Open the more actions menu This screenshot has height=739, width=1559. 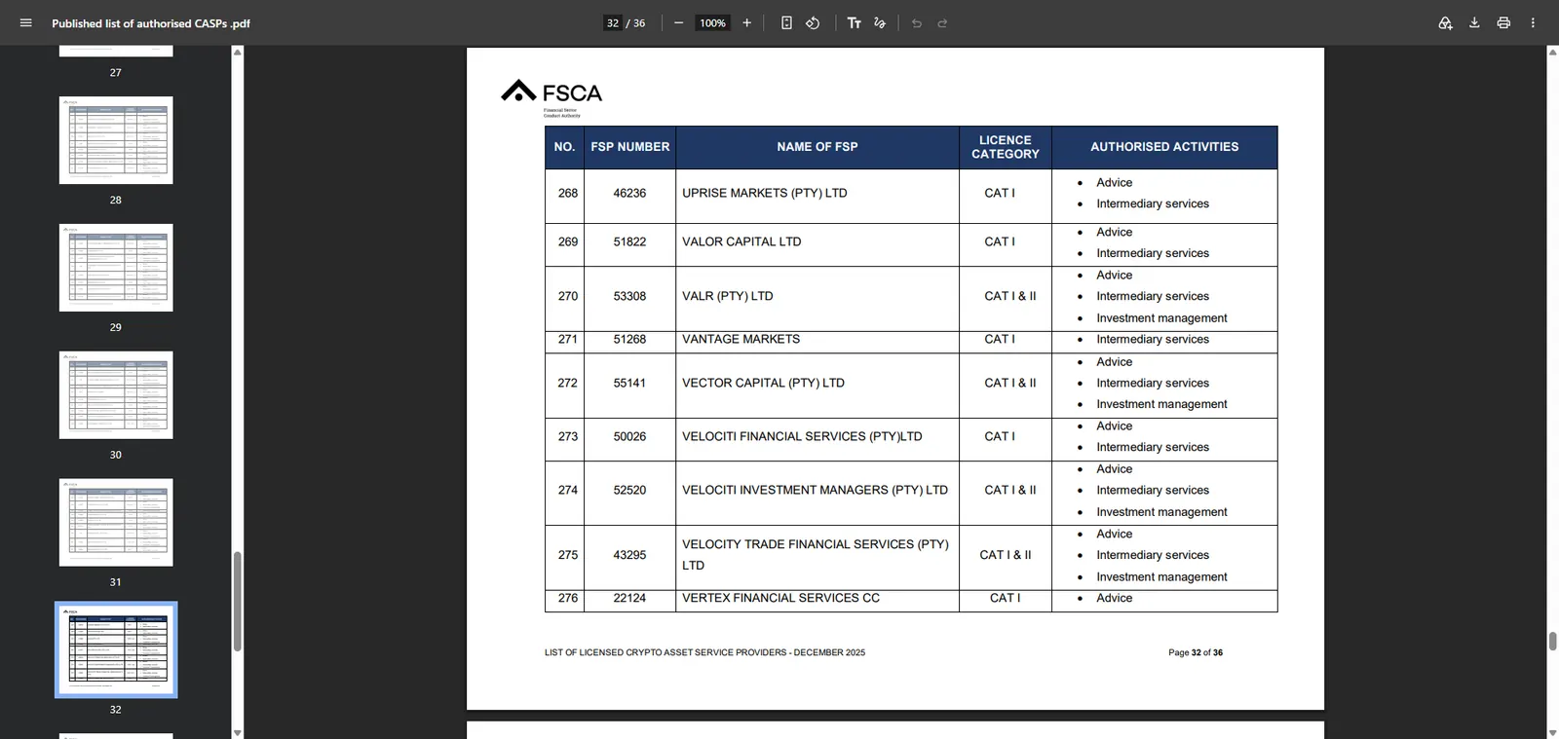point(1533,23)
